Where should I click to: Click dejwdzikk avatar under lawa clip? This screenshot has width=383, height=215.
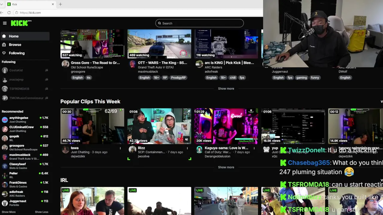pos(65,150)
